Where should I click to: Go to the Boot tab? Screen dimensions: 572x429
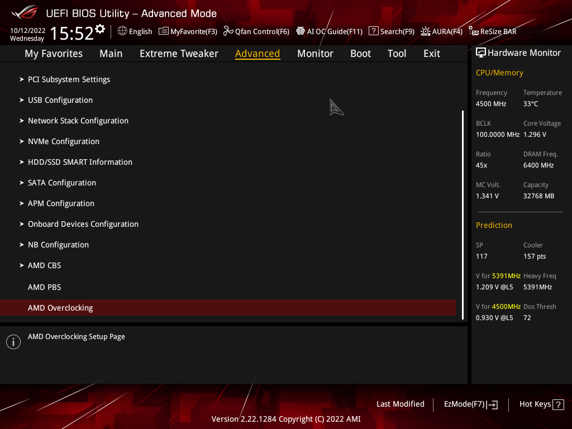(x=360, y=54)
